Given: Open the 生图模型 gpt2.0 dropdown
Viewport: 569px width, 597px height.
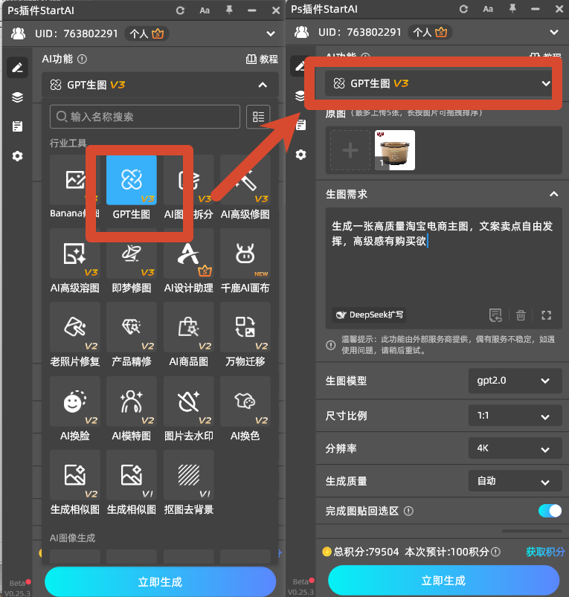Looking at the screenshot, I should click(515, 381).
